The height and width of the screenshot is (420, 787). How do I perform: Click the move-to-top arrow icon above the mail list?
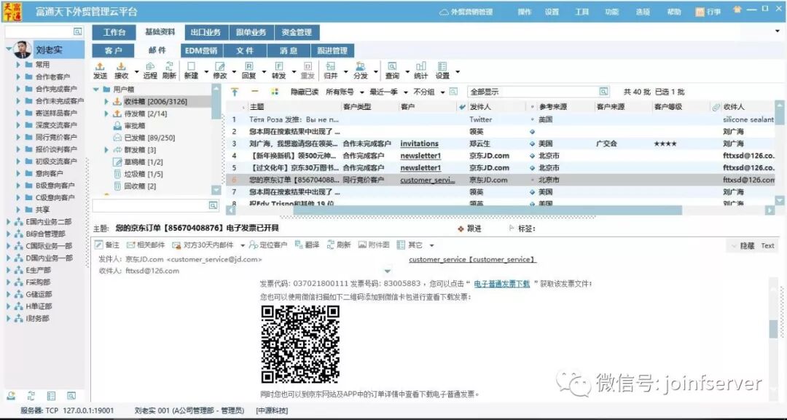(x=235, y=92)
